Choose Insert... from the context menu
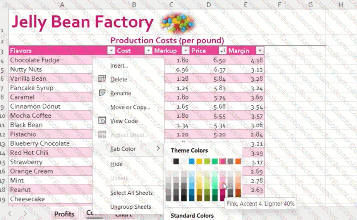 [x=119, y=65]
